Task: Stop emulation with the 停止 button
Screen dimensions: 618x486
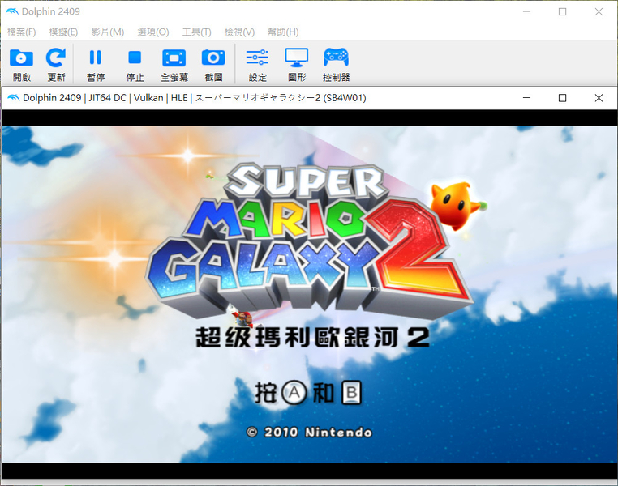Action: pos(135,65)
